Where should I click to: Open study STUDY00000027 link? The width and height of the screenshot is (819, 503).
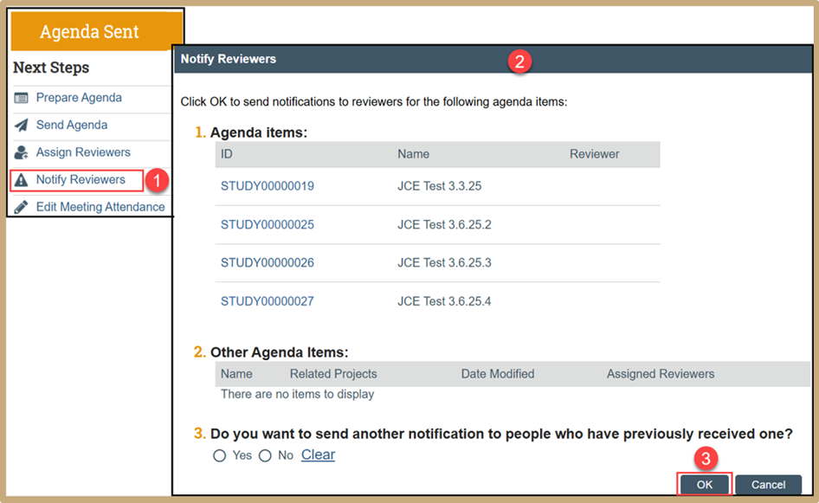tap(268, 302)
